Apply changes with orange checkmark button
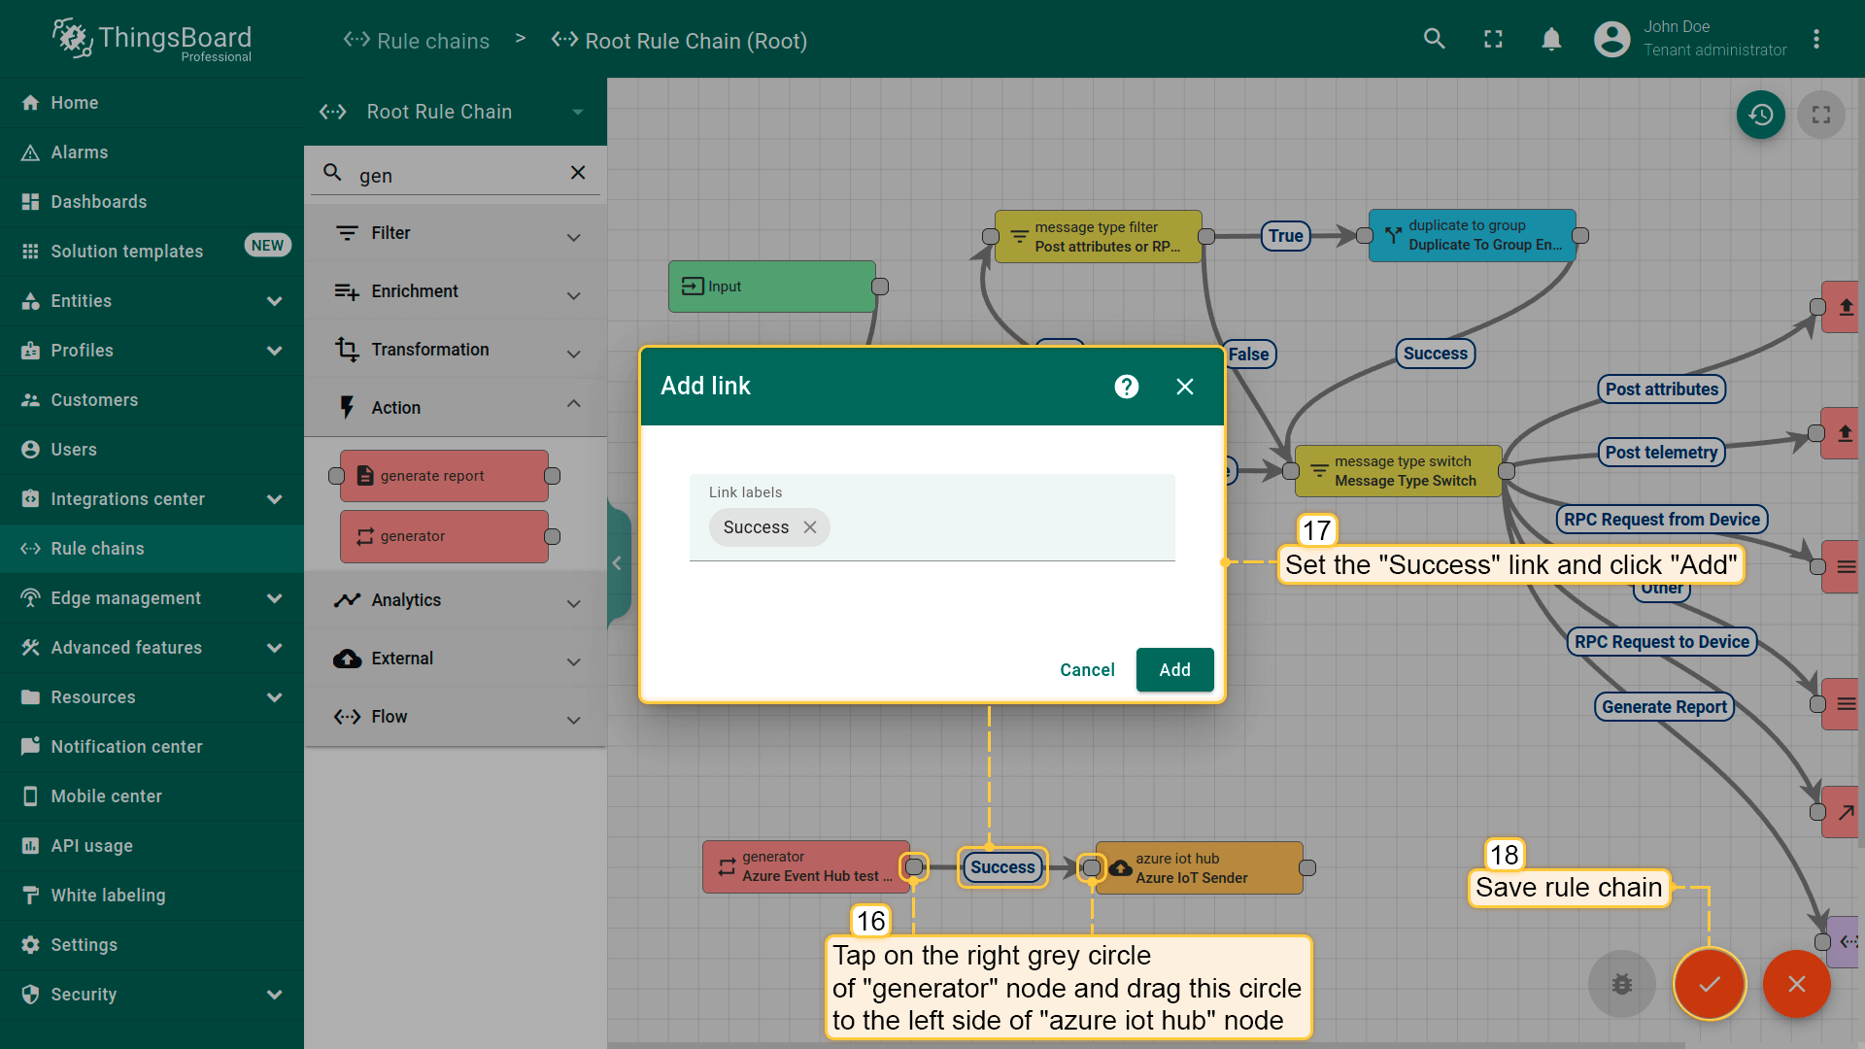 [1709, 984]
